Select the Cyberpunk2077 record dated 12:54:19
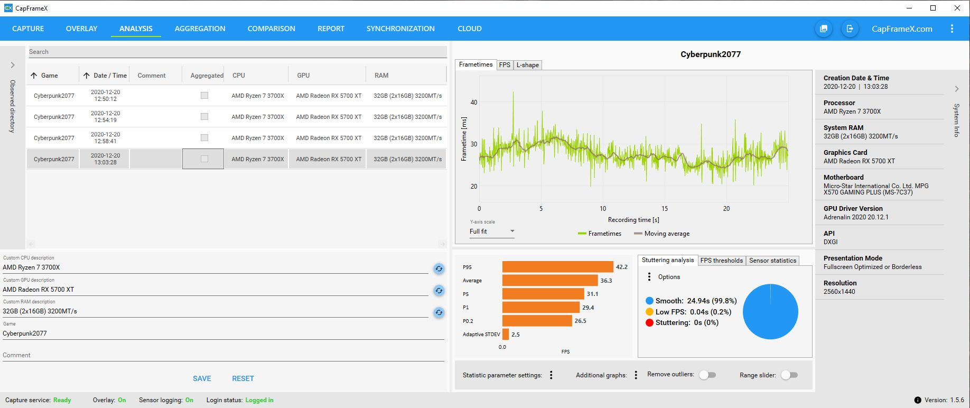The height and width of the screenshot is (408, 970). (x=236, y=117)
